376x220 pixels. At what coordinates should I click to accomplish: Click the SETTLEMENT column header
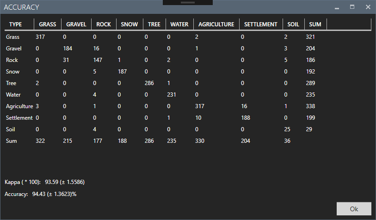coord(261,24)
